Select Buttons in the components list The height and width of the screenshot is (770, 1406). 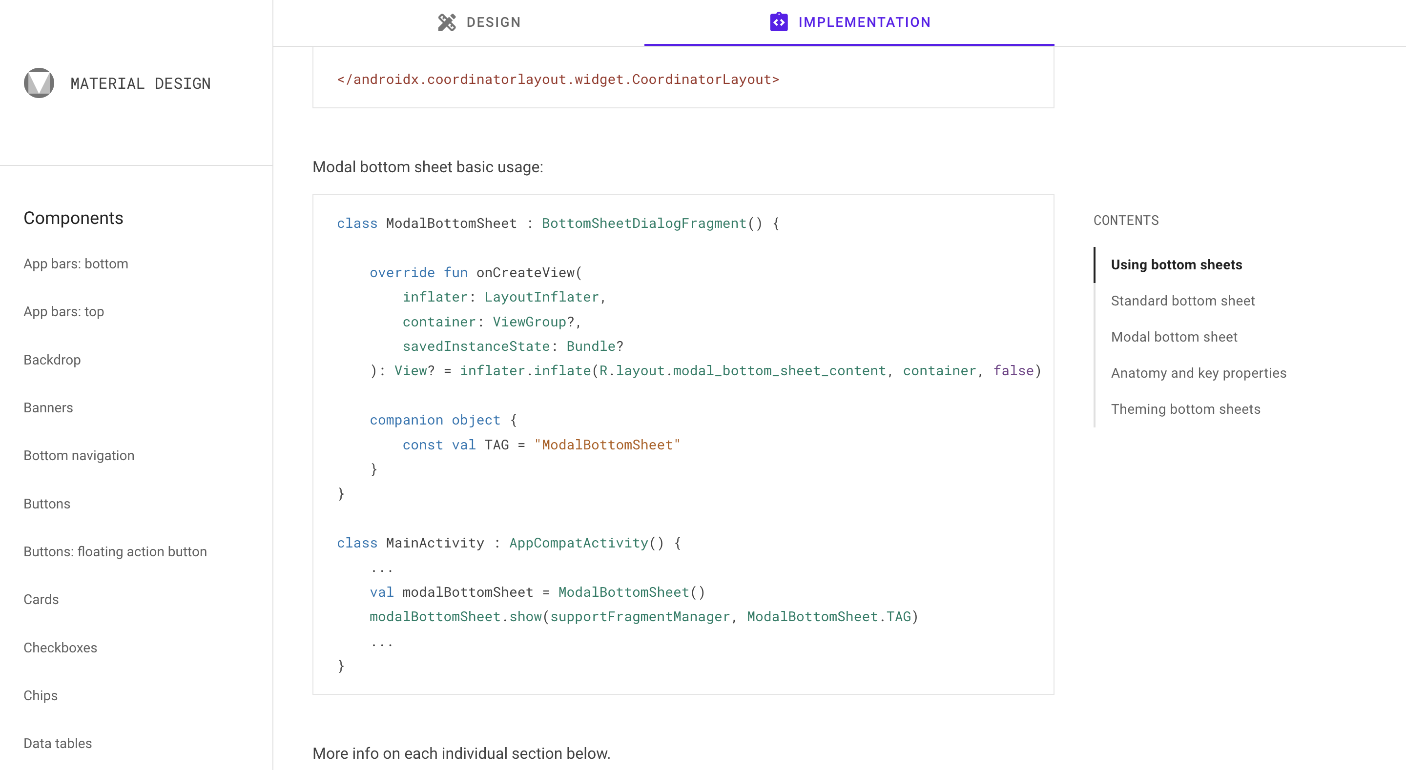tap(47, 504)
